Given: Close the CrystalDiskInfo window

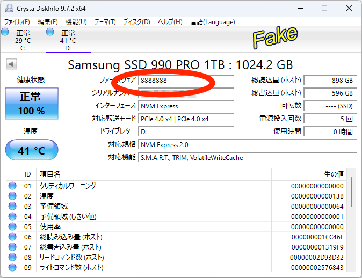Looking at the screenshot, I should pyautogui.click(x=349, y=8).
